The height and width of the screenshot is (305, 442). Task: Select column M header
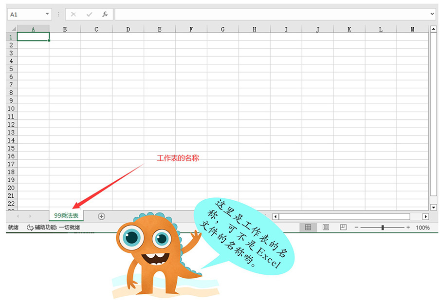[x=412, y=29]
